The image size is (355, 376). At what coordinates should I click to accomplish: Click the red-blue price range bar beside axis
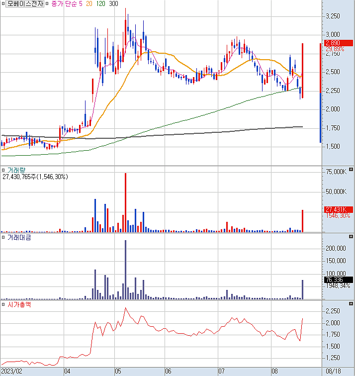click(x=321, y=93)
